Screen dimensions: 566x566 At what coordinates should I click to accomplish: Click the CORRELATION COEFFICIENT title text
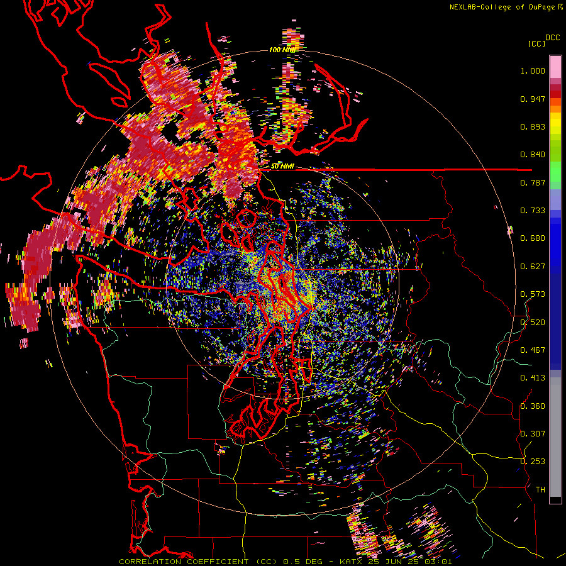tap(184, 562)
